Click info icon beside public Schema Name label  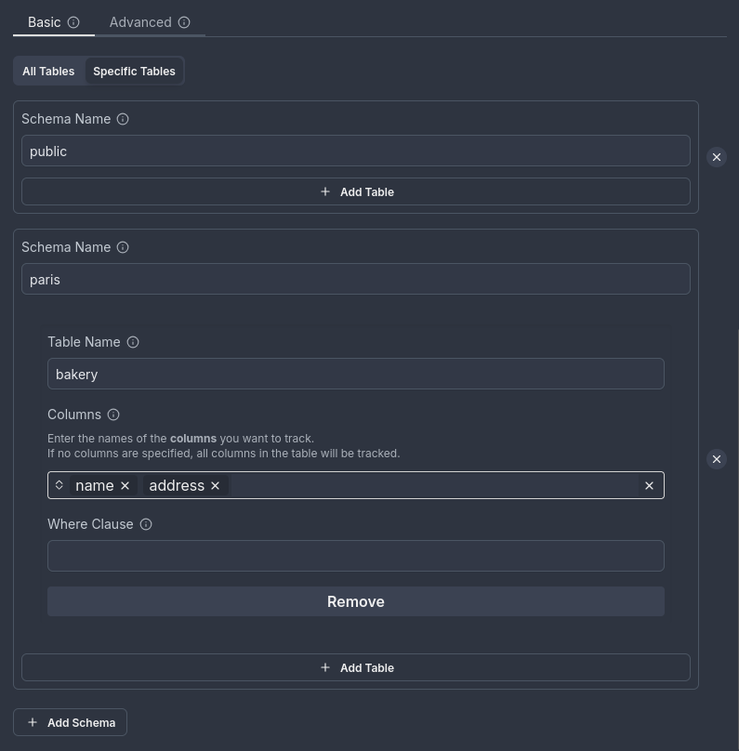pyautogui.click(x=123, y=119)
